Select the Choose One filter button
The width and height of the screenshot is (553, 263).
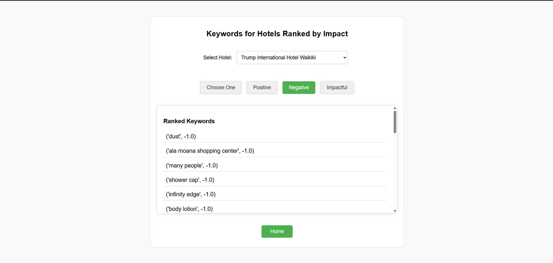221,87
